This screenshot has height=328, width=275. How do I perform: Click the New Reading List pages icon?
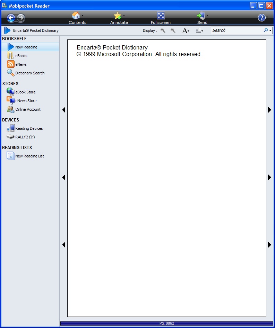click(x=10, y=156)
